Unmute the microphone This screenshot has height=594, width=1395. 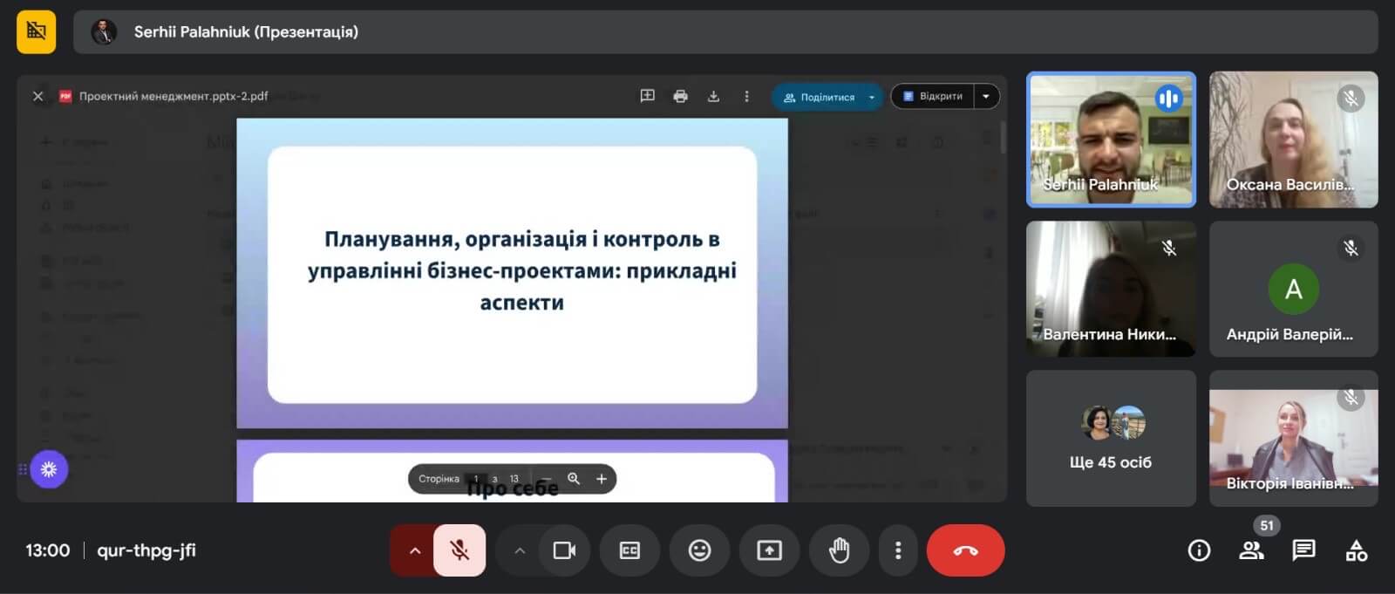click(459, 550)
